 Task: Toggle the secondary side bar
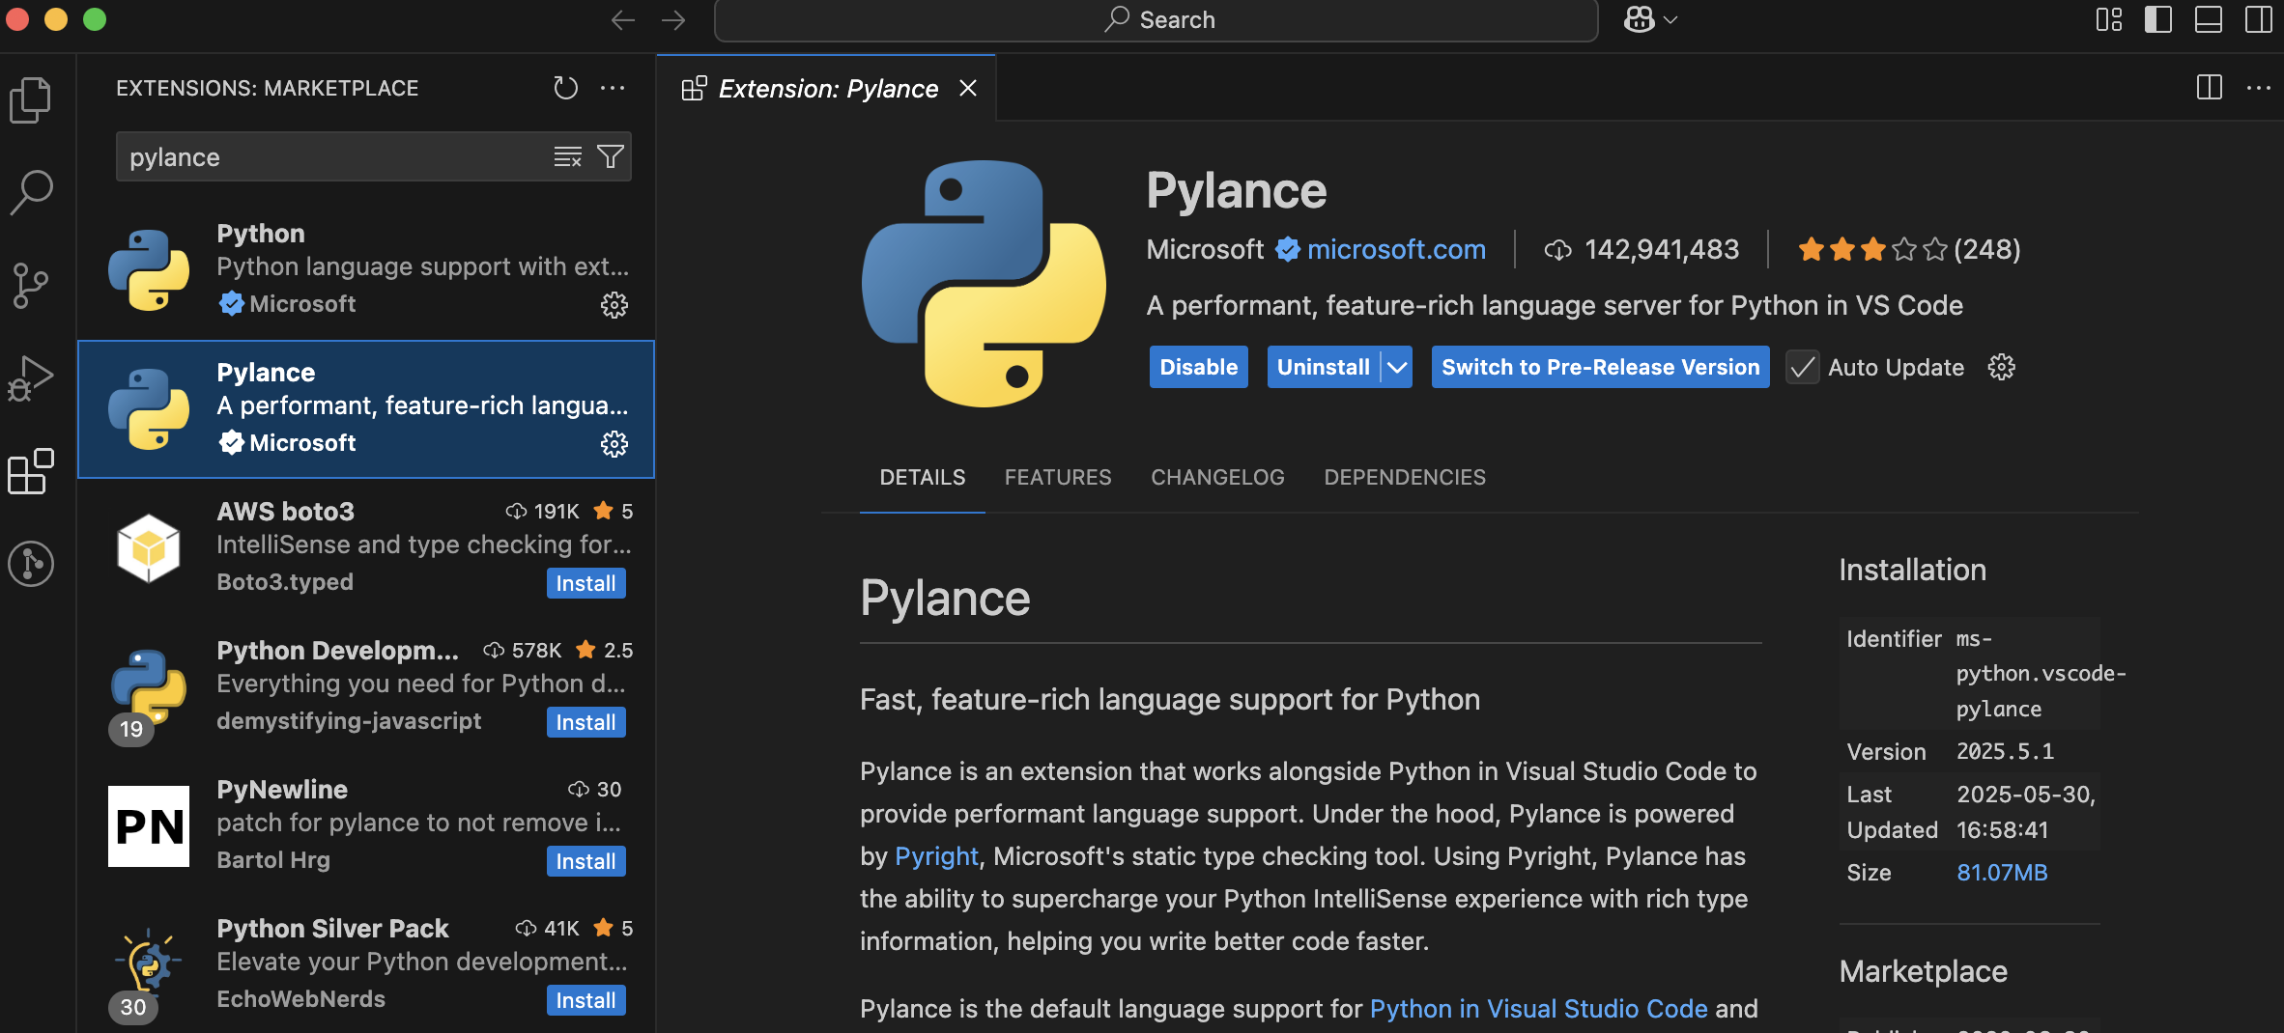(x=2259, y=19)
